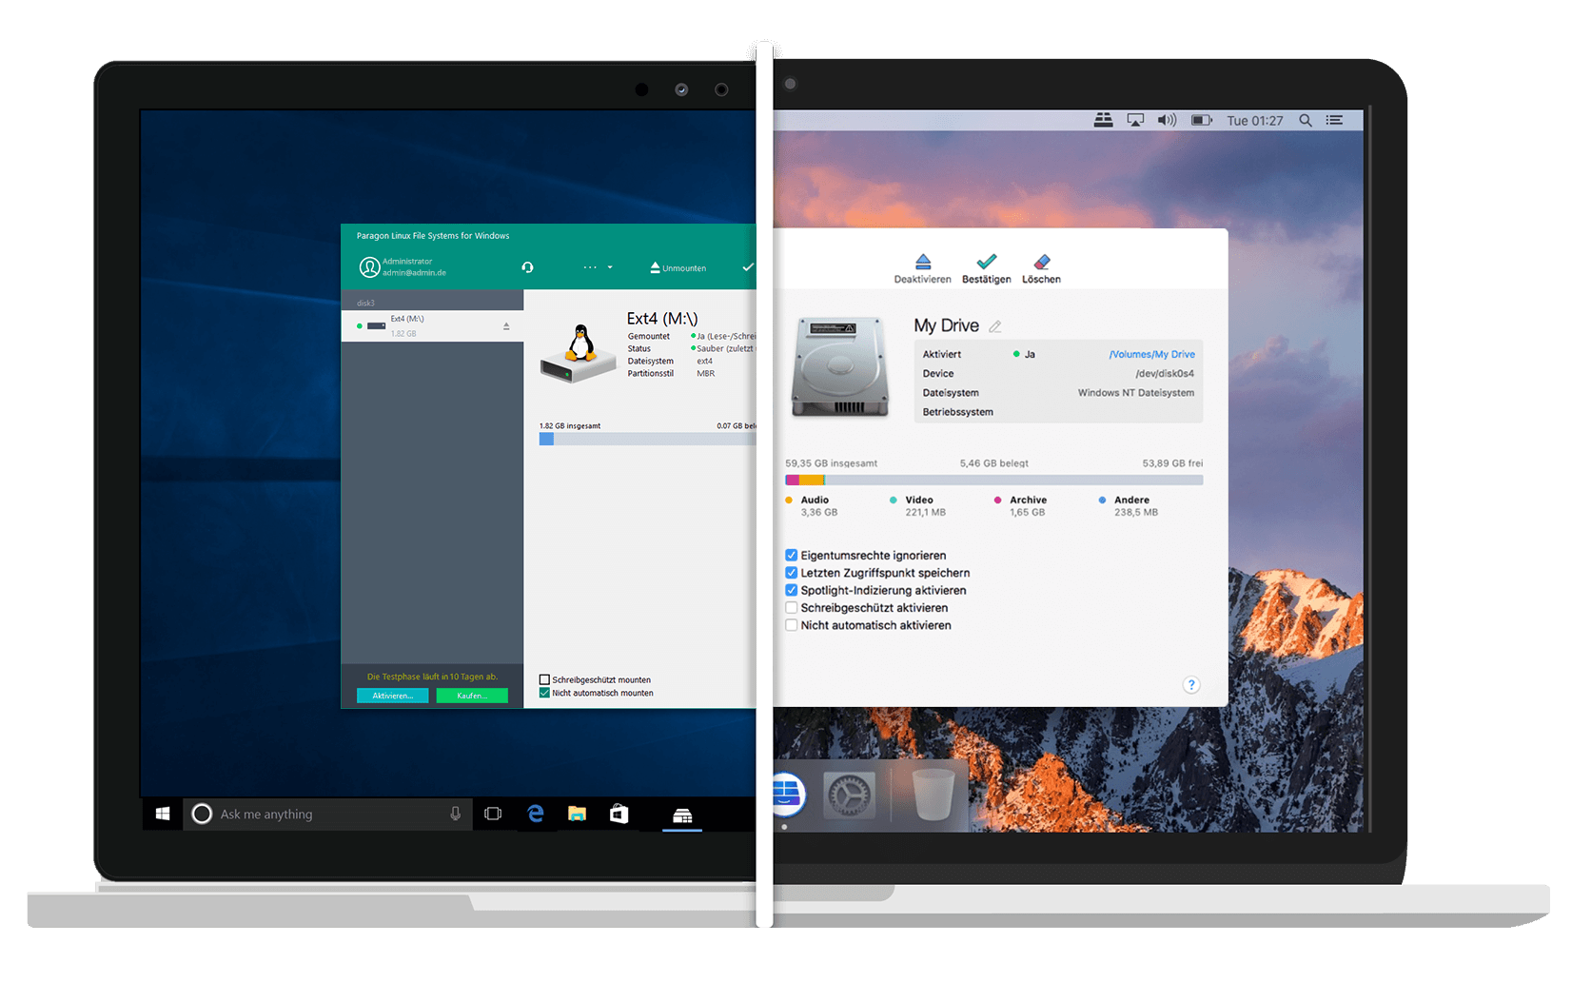
Task: Click the Deaktivieren eject icon
Action: tap(922, 262)
